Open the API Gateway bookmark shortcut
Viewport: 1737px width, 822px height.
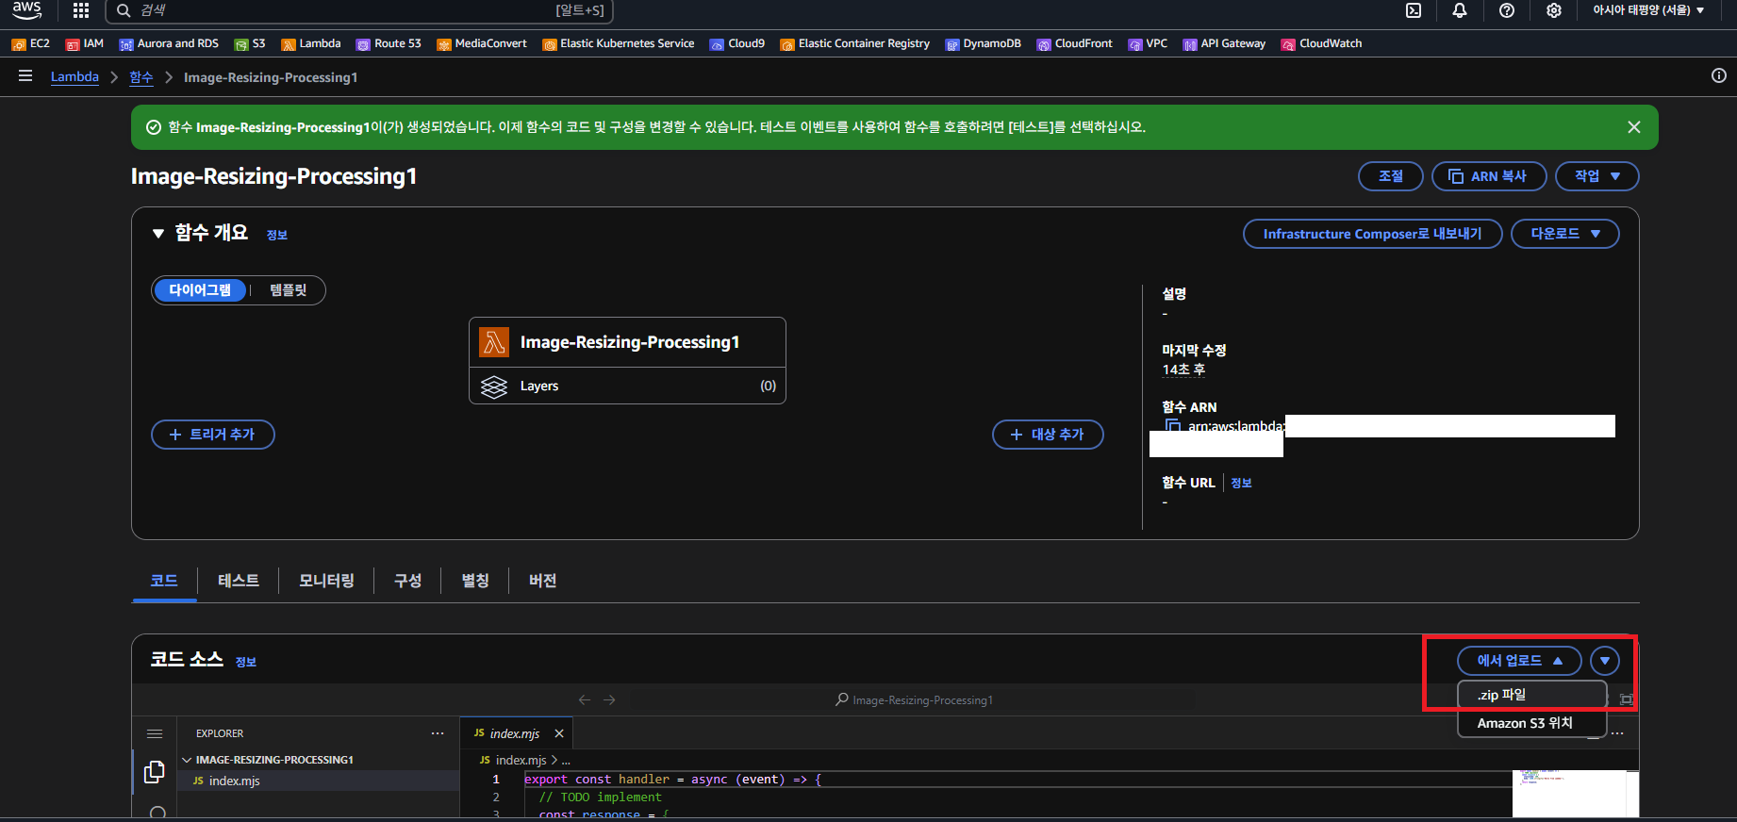[x=1224, y=43]
